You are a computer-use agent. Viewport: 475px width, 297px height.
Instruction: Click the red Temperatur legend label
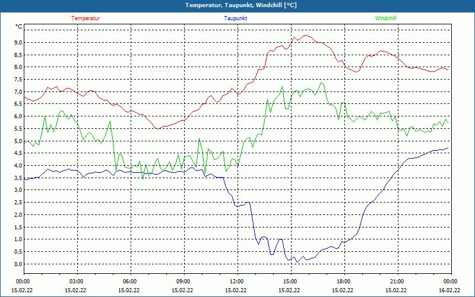coord(85,18)
